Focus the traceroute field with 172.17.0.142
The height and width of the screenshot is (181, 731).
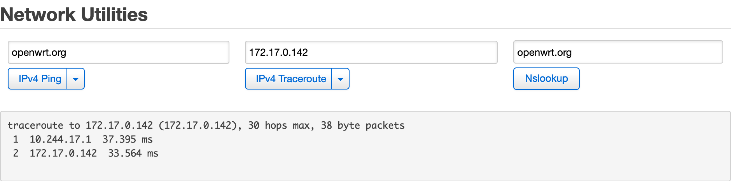371,52
